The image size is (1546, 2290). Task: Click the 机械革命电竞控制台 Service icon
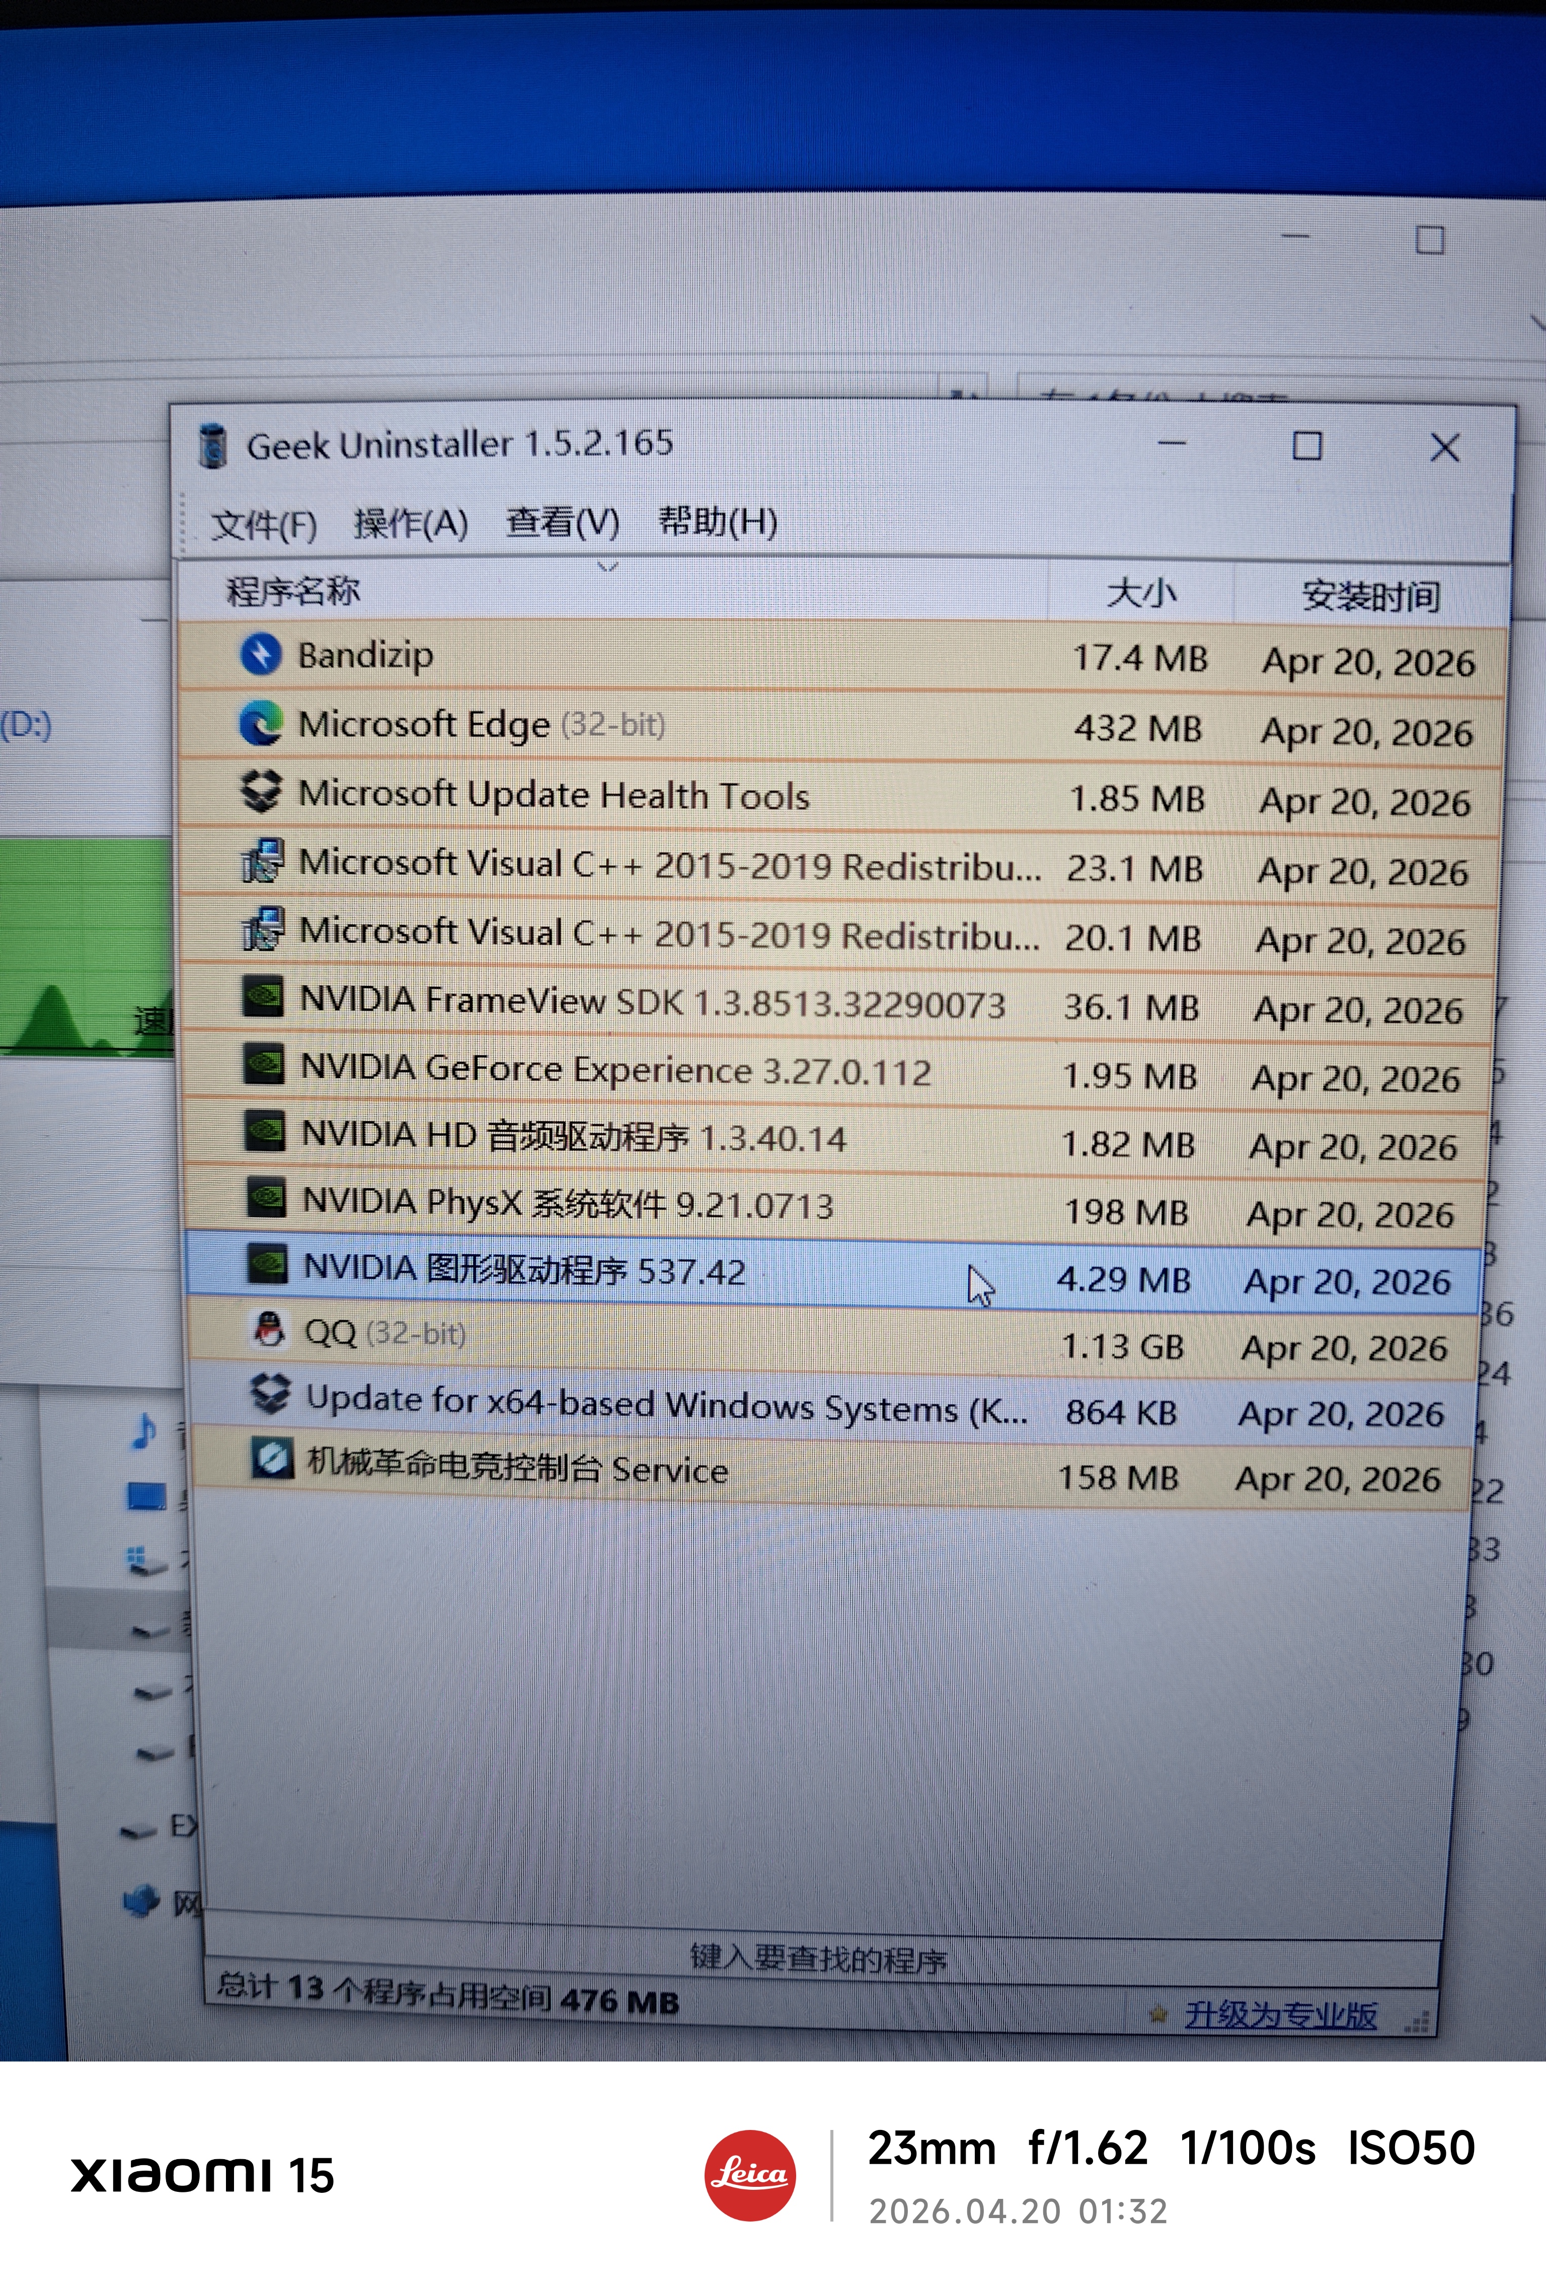coord(272,1459)
